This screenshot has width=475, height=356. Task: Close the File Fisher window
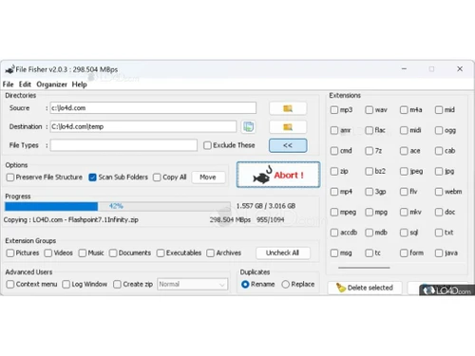[x=460, y=68]
